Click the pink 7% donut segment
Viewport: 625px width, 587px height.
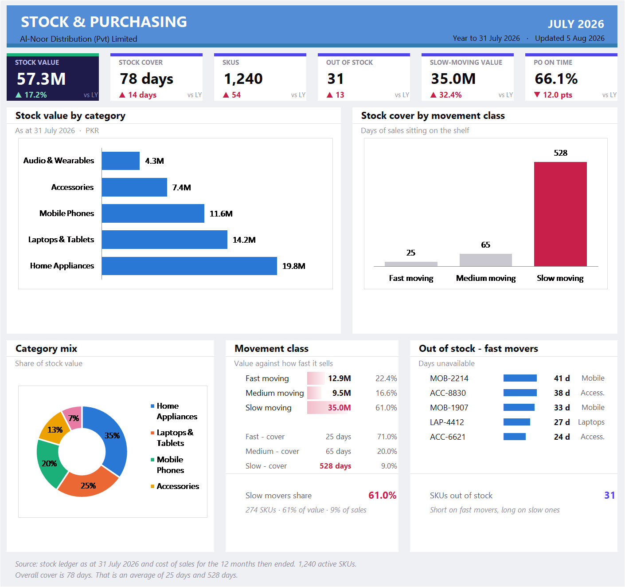[74, 417]
